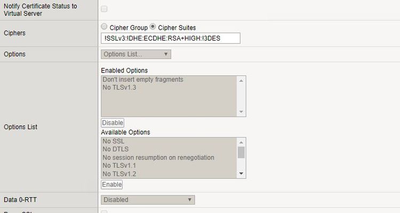Click the Available Options scrollbar thumb
400x213 pixels.
pyautogui.click(x=242, y=153)
